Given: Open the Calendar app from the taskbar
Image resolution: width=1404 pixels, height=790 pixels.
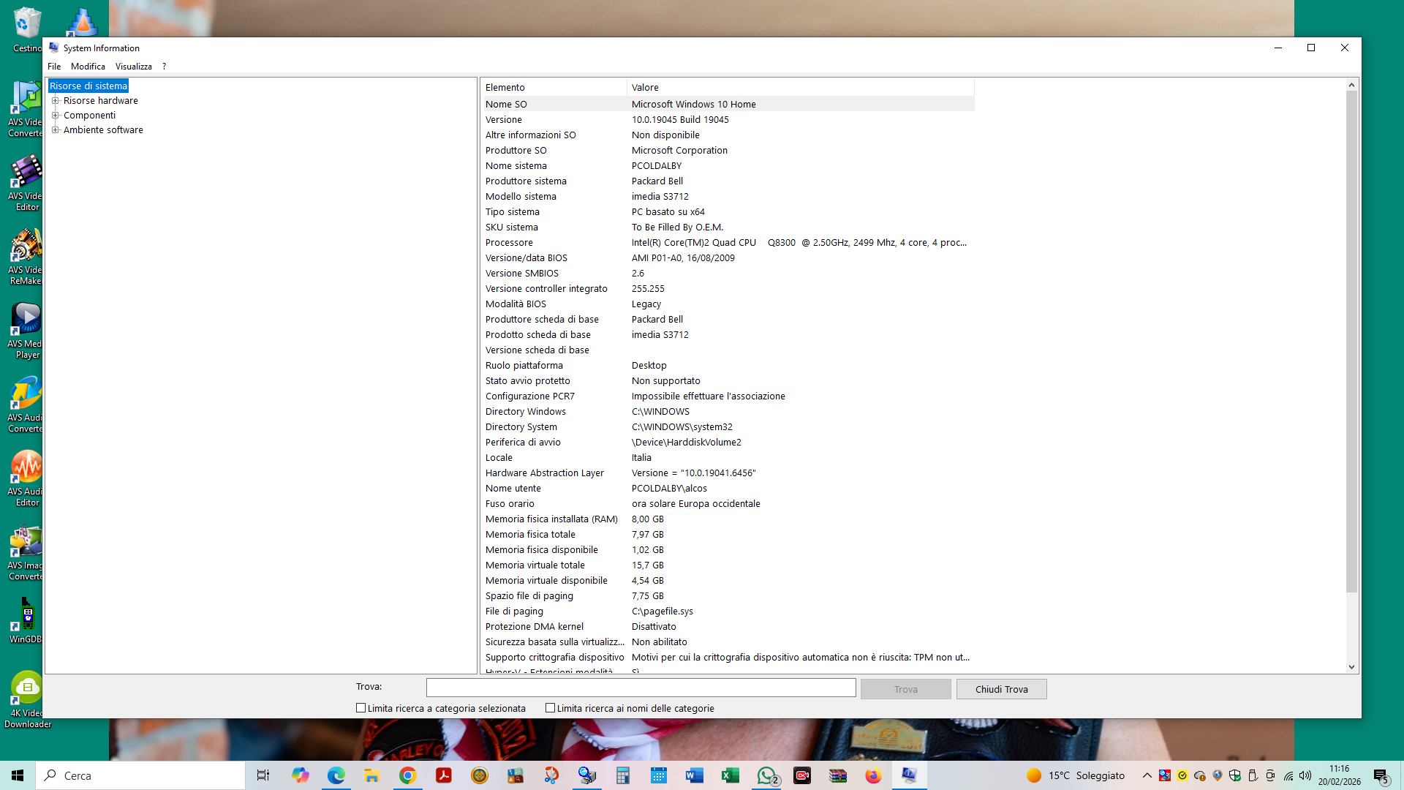Looking at the screenshot, I should [x=658, y=775].
